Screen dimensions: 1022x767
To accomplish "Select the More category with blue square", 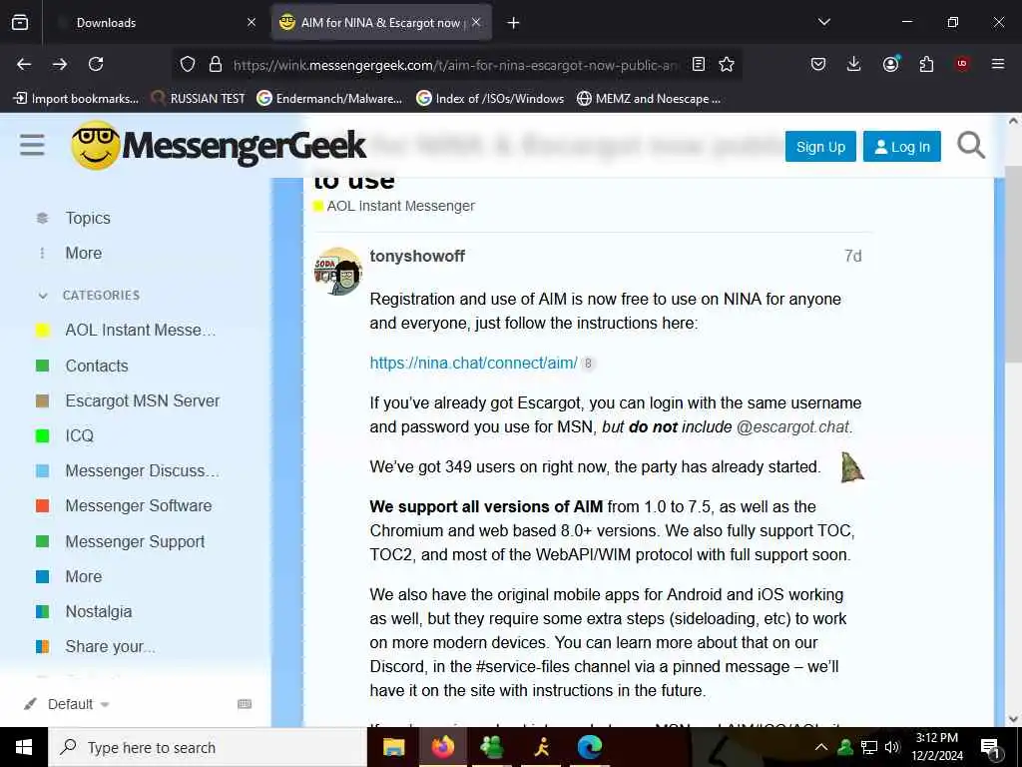I will (x=69, y=576).
